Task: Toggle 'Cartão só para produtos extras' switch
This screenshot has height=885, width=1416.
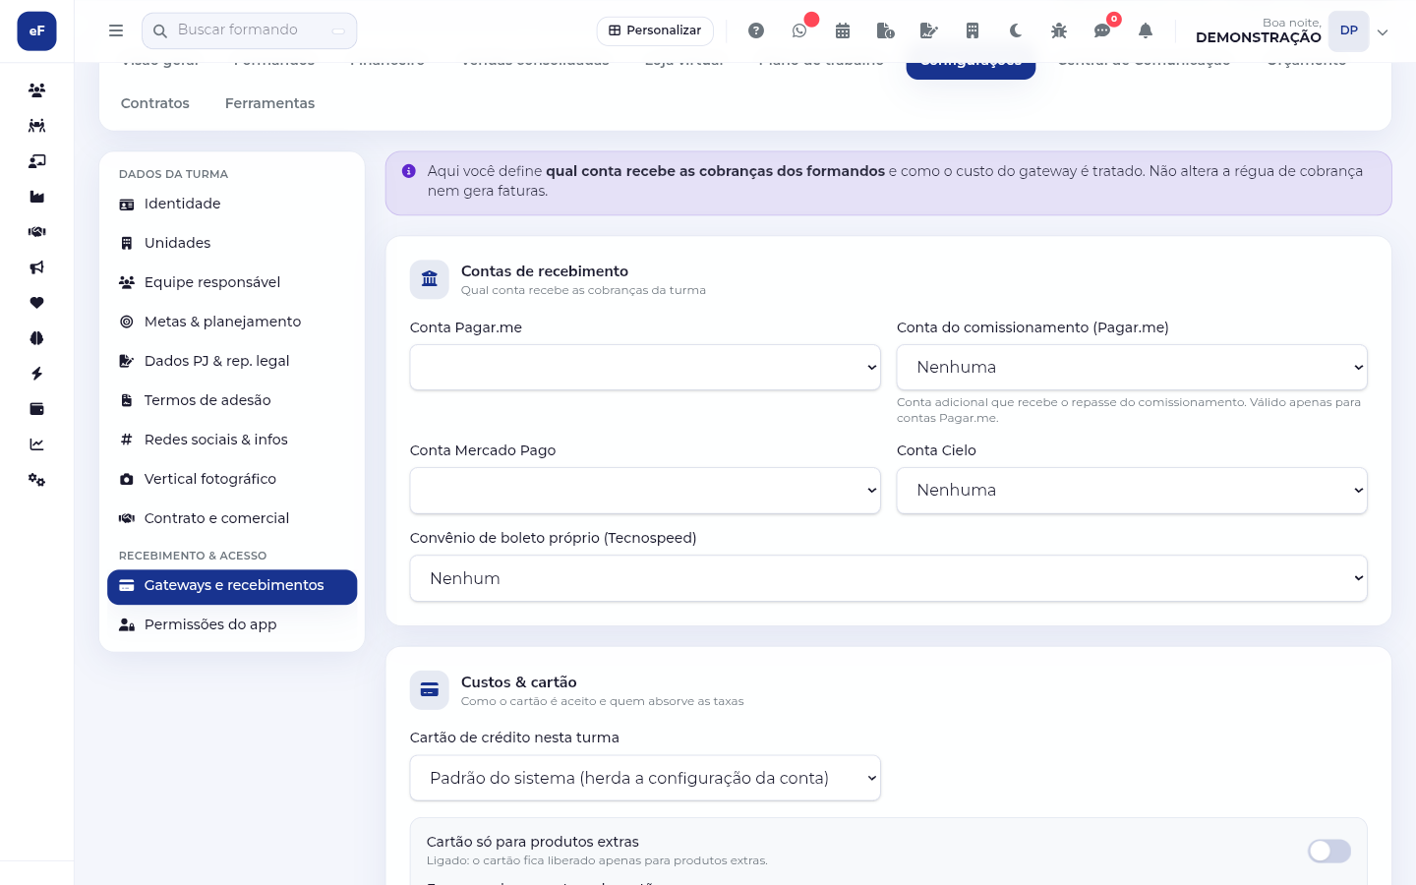Action: [1328, 851]
